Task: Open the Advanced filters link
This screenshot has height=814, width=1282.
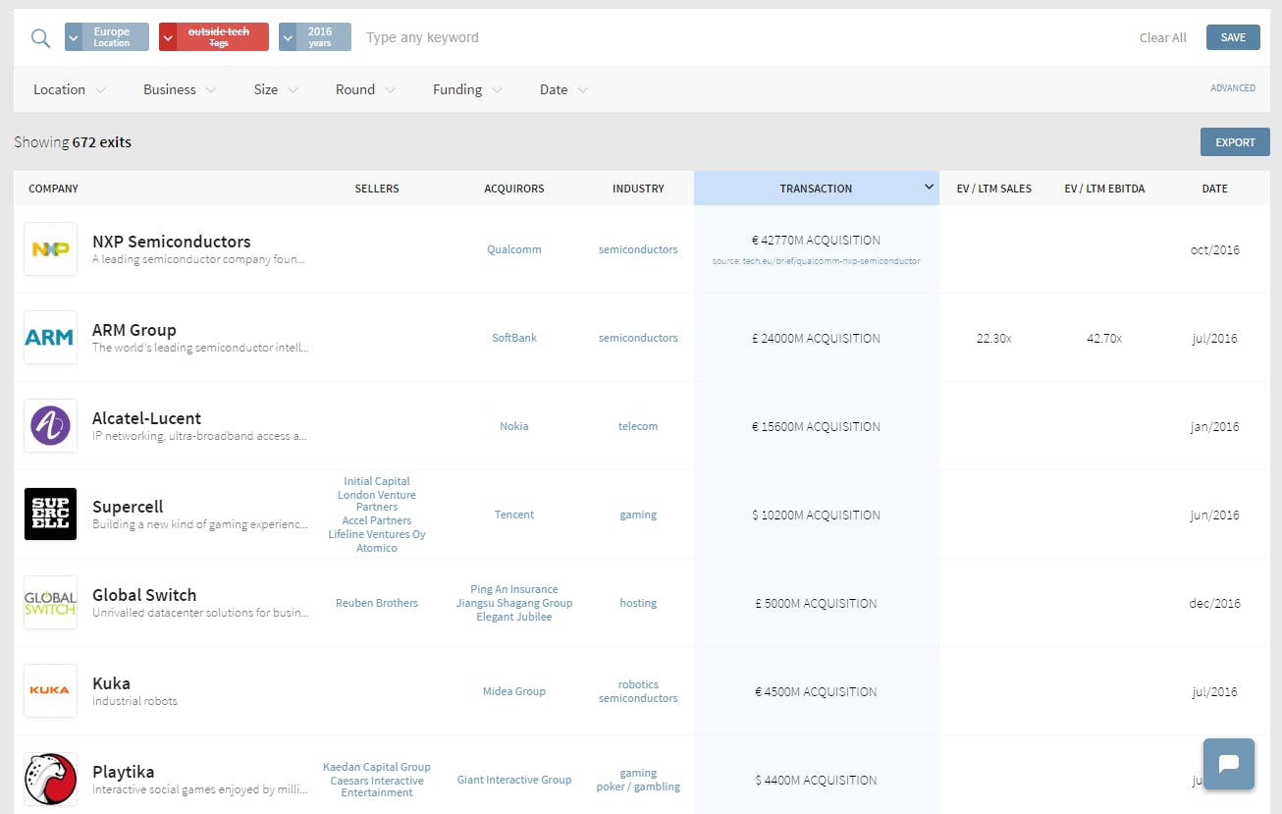Action: (x=1232, y=88)
